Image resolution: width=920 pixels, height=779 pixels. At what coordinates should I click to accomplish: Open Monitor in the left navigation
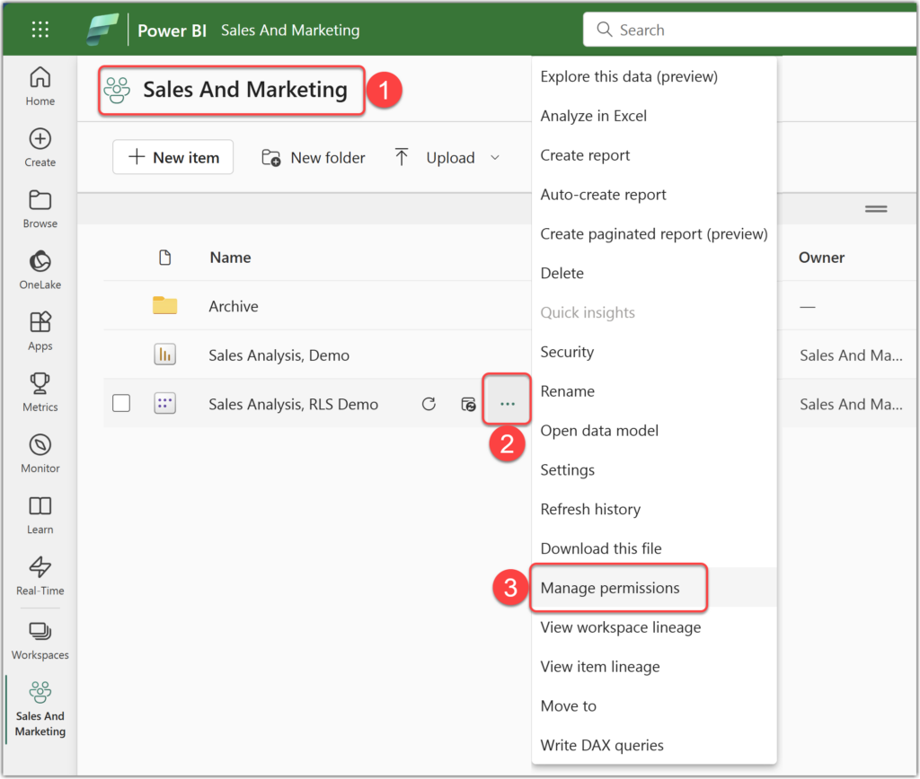(40, 453)
